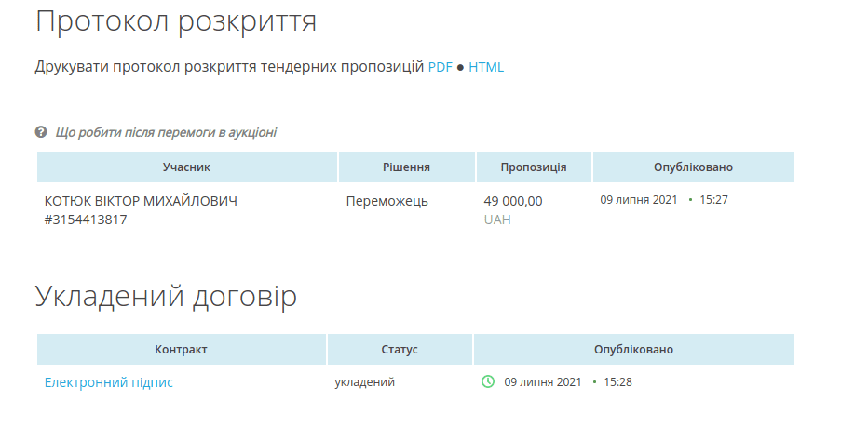This screenshot has width=841, height=440.
Task: Click the 15:28 contract publication time
Action: pyautogui.click(x=619, y=382)
